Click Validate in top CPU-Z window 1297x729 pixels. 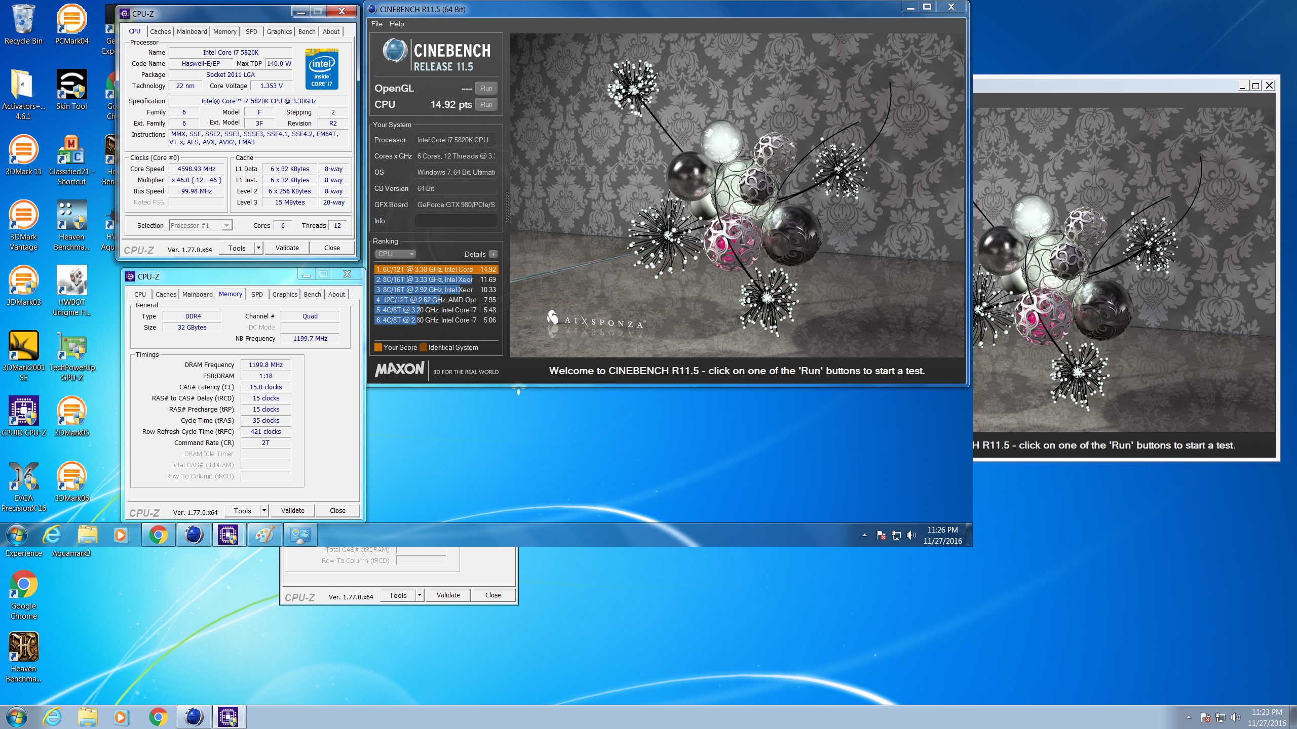tap(287, 248)
